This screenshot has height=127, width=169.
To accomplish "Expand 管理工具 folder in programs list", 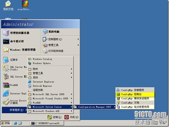I will [50, 73].
